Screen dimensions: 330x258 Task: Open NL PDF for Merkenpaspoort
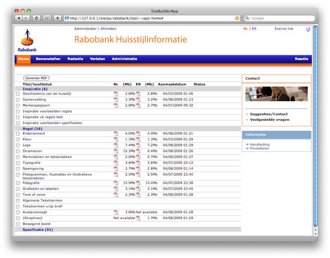(116, 106)
